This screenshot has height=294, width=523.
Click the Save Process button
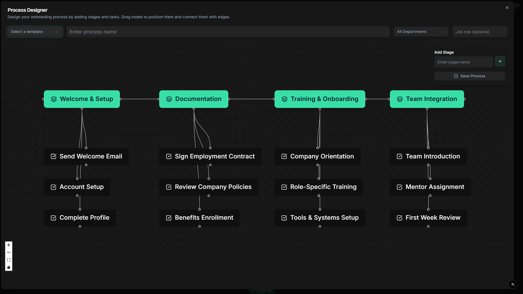click(469, 76)
